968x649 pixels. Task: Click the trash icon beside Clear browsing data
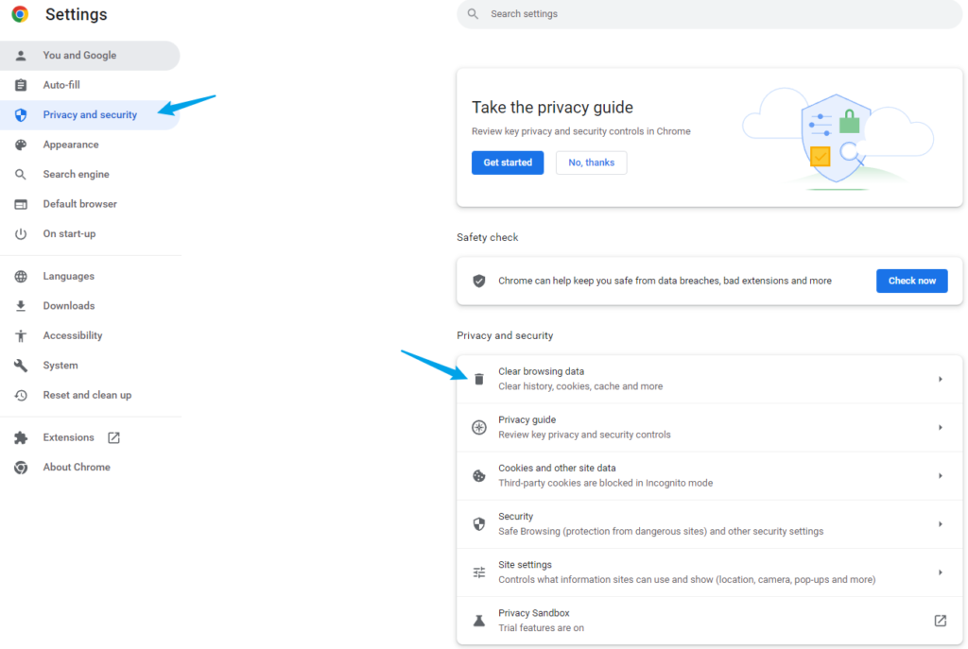[479, 379]
